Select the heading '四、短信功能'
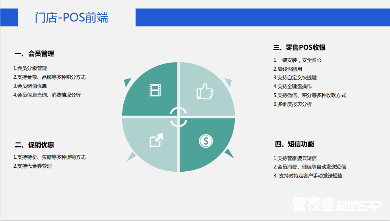This screenshot has height=221, width=390. tap(294, 144)
